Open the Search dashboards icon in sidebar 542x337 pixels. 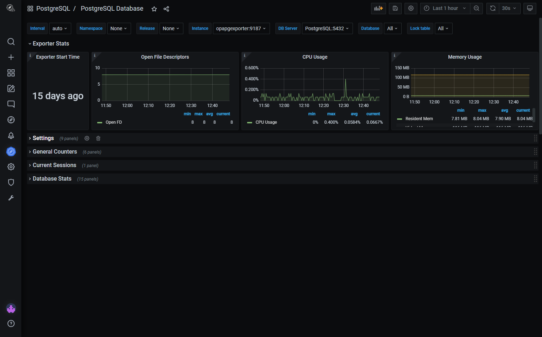[11, 42]
